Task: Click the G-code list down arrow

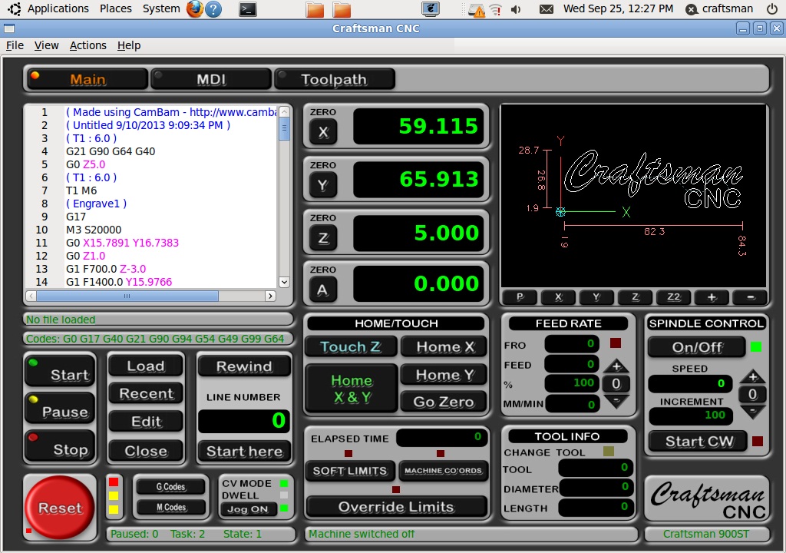Action: click(284, 282)
